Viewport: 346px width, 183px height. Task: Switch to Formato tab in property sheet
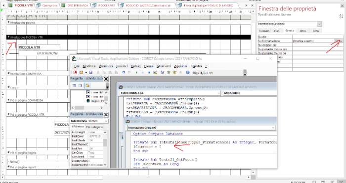point(264,31)
